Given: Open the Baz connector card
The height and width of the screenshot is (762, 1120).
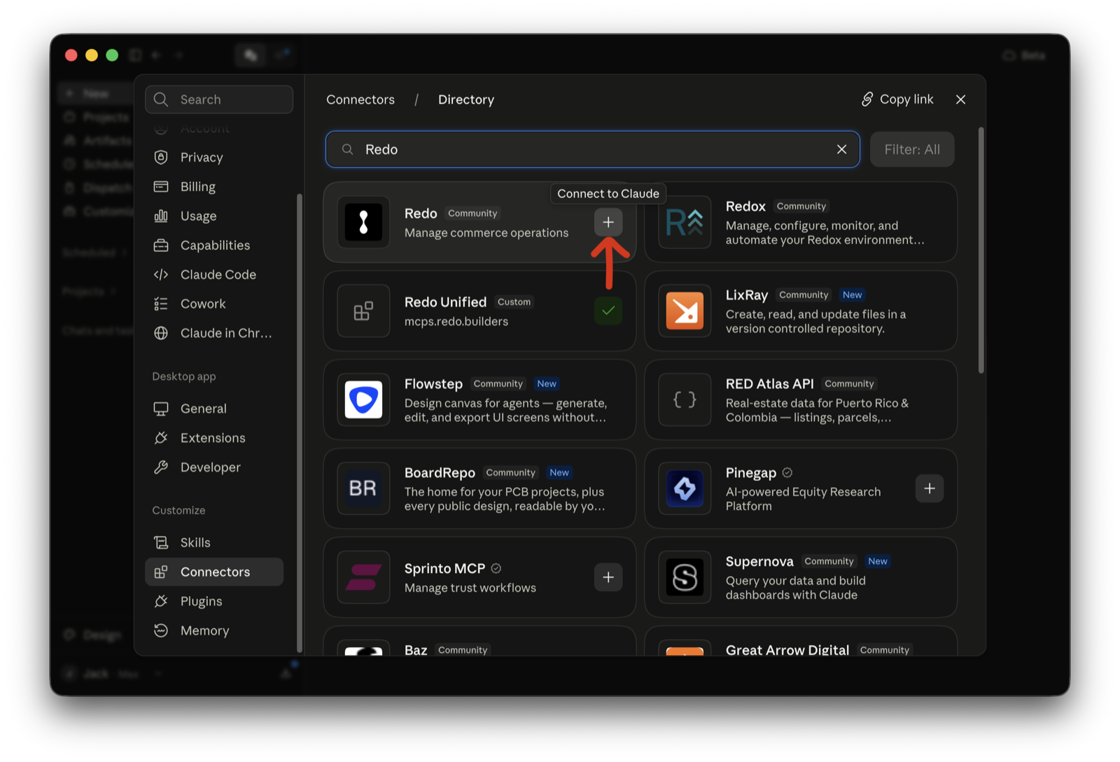Looking at the screenshot, I should [x=479, y=642].
